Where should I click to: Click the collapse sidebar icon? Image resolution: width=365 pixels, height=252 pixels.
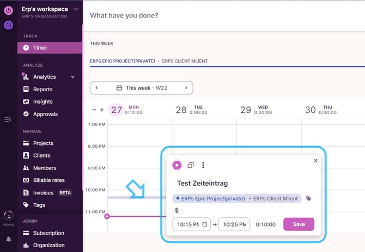(8, 119)
